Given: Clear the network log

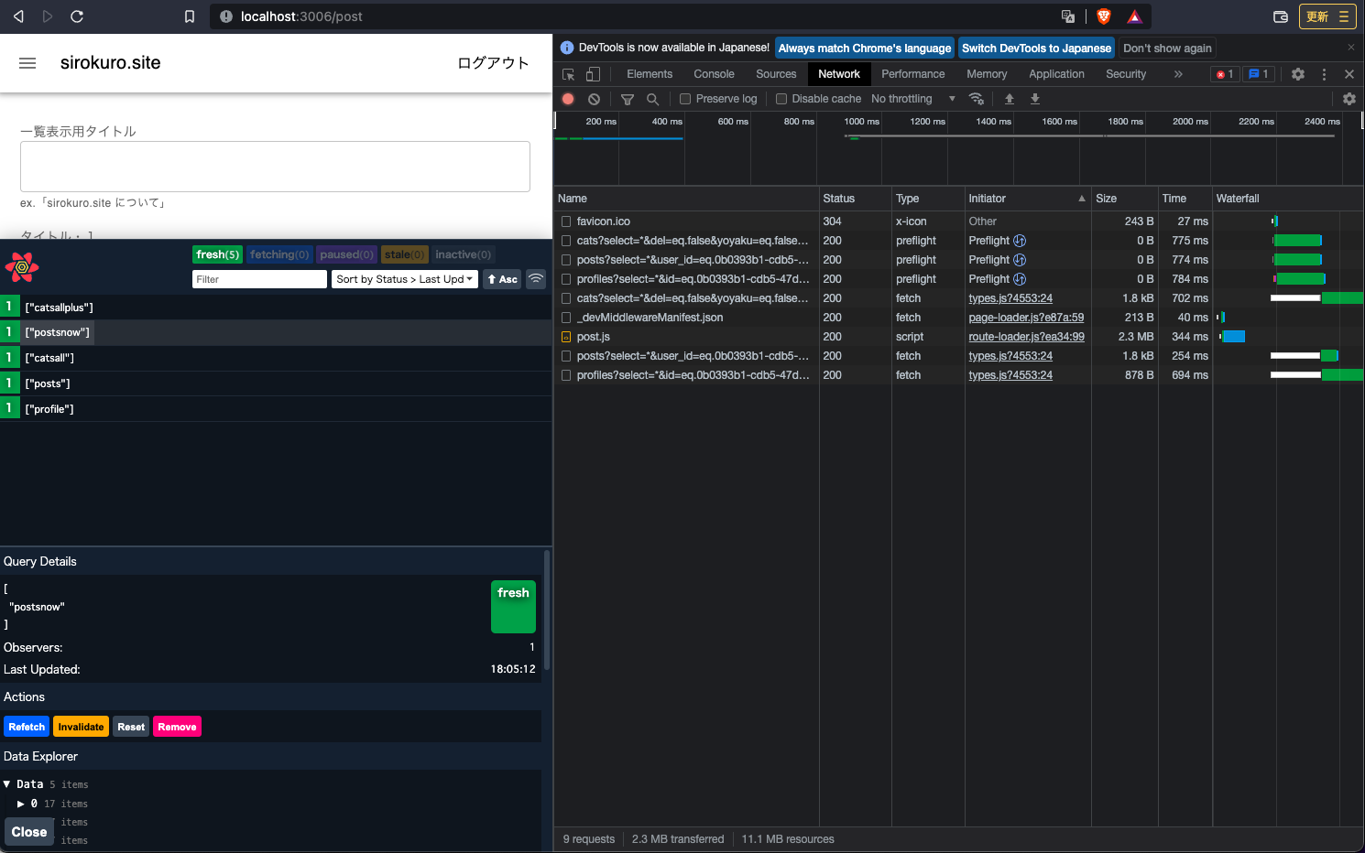Looking at the screenshot, I should pyautogui.click(x=594, y=99).
